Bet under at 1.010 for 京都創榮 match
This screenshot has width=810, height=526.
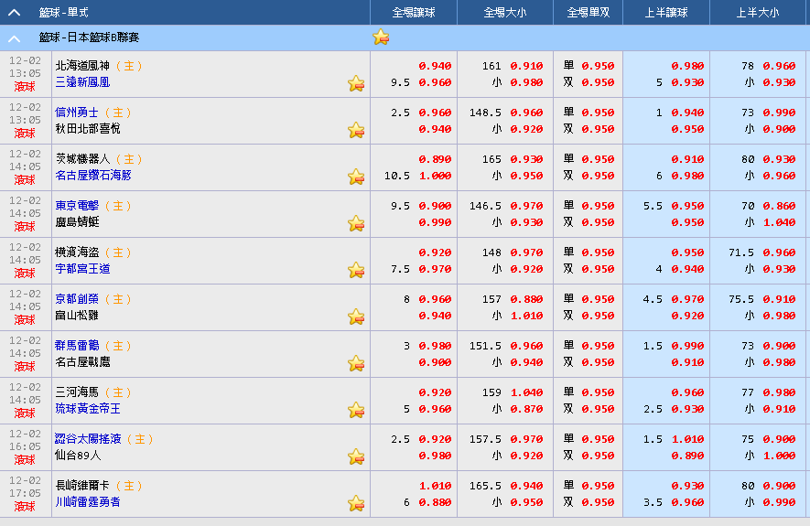point(526,316)
